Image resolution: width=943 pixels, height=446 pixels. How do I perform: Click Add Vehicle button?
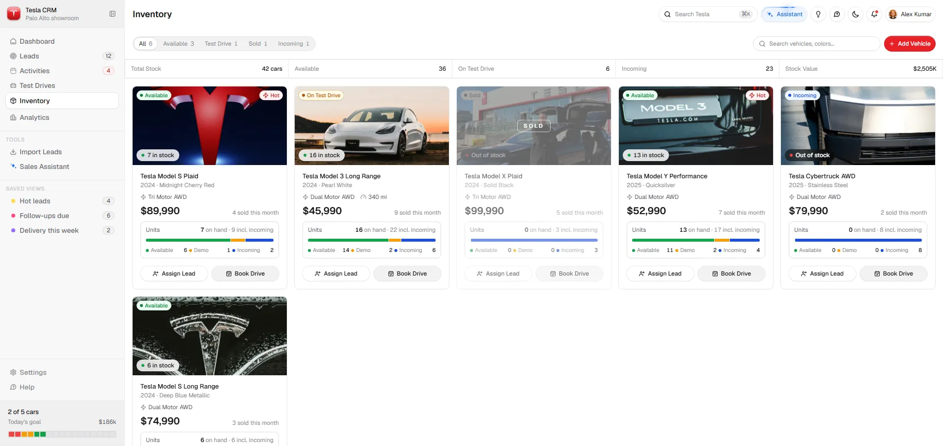coord(910,44)
